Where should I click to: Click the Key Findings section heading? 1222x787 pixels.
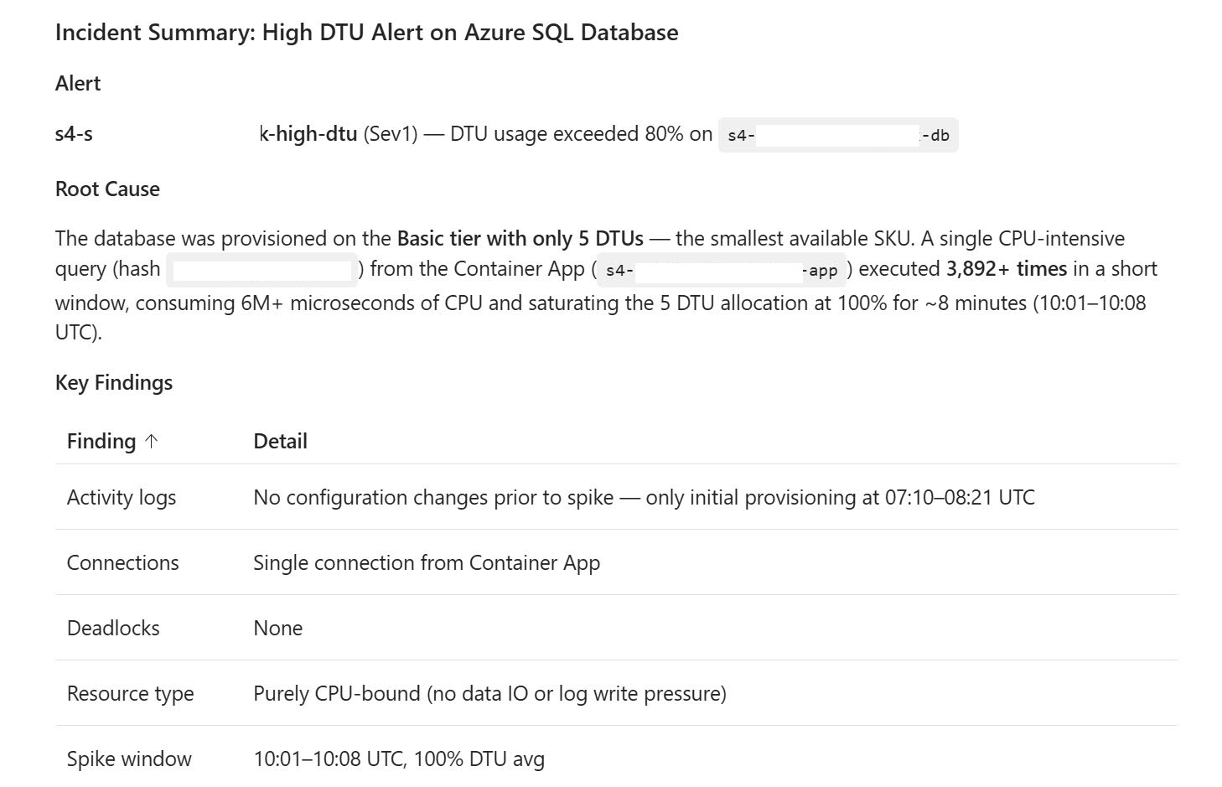tap(114, 382)
